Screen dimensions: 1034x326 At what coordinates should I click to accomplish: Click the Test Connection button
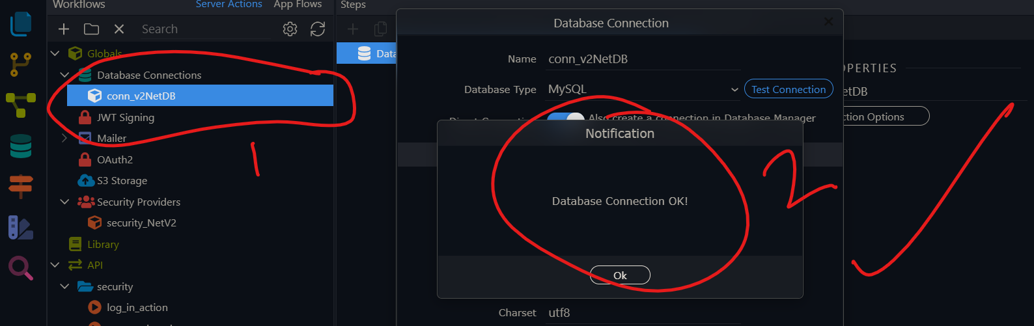[x=788, y=90]
